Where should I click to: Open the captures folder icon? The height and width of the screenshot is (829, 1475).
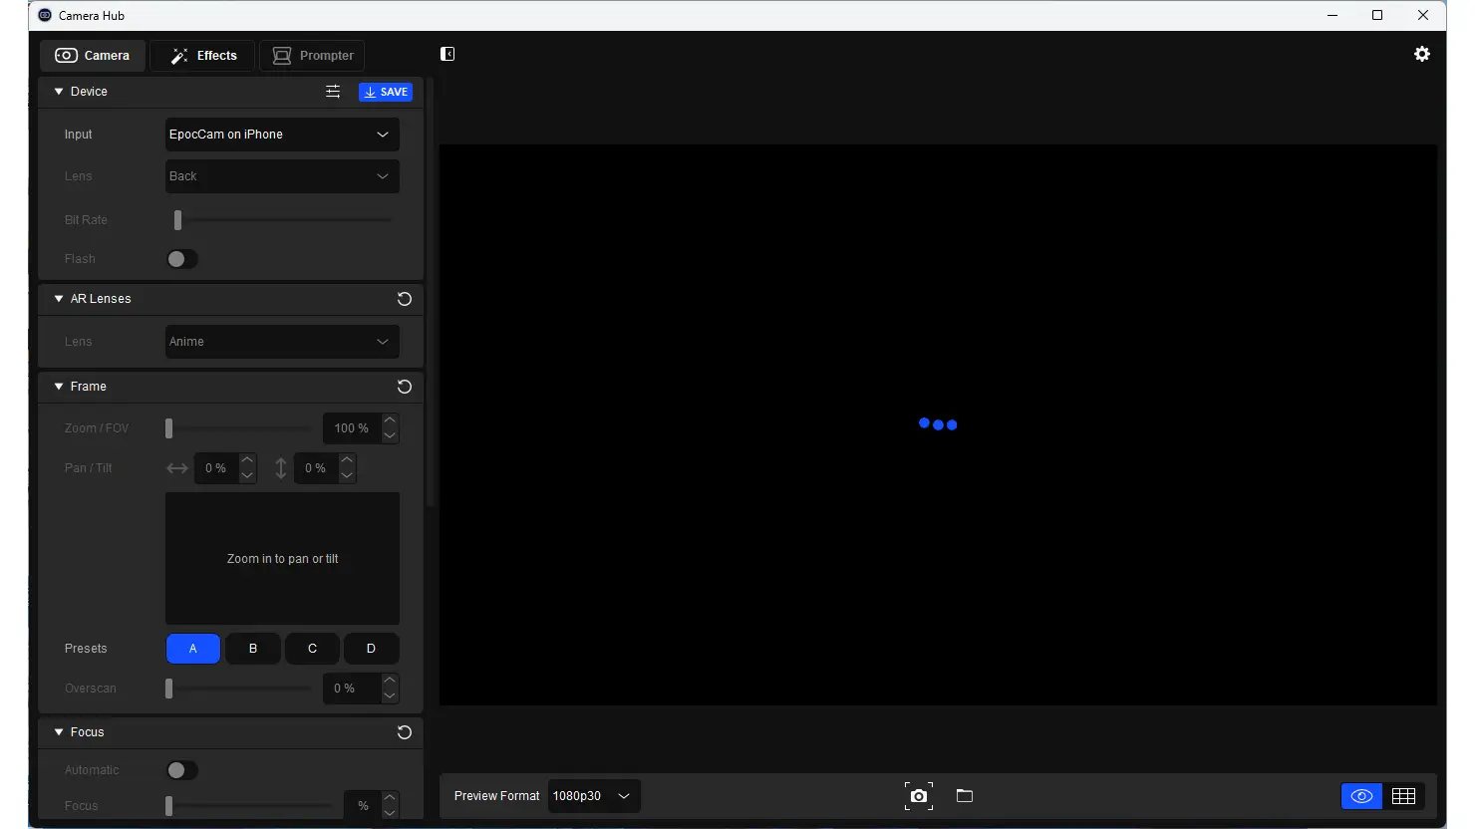tap(964, 795)
